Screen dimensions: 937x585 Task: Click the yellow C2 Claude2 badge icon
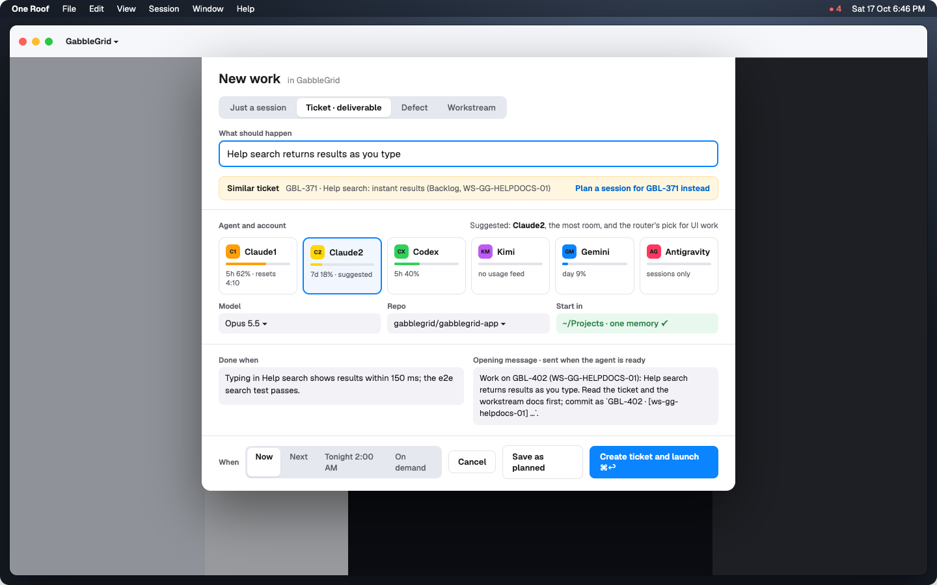[x=318, y=252]
